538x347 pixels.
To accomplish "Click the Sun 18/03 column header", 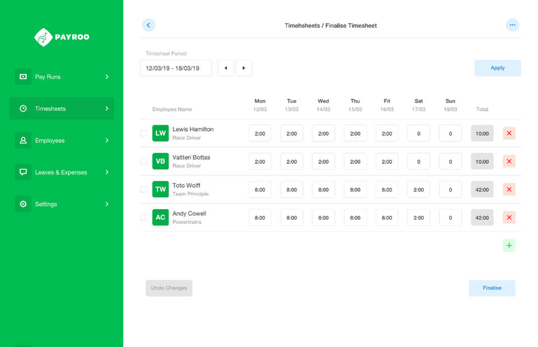I will 451,105.
